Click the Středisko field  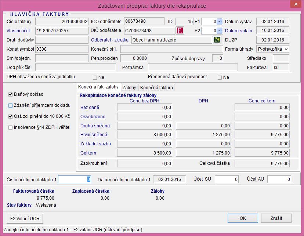(281, 58)
